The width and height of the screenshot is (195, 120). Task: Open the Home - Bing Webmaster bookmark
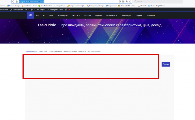tap(157, 6)
